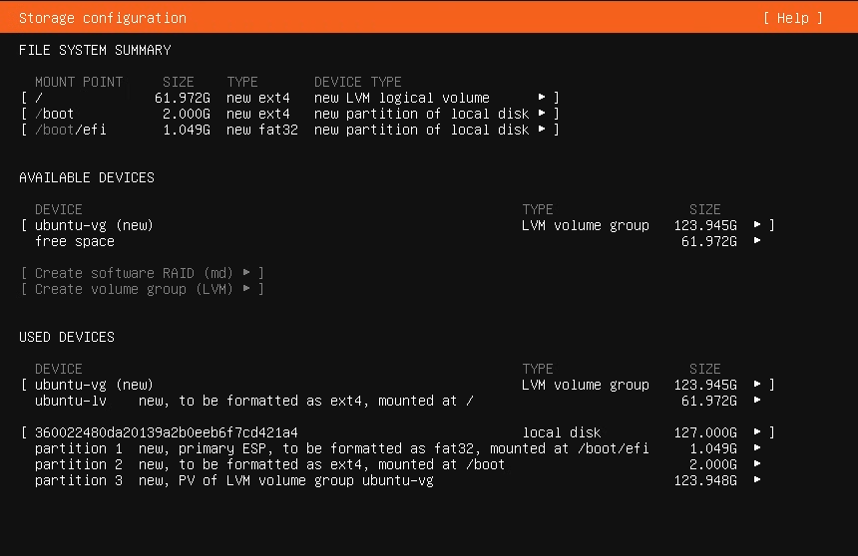Select the ubuntu-lv logical volume row
858x556 pixels.
(x=398, y=401)
